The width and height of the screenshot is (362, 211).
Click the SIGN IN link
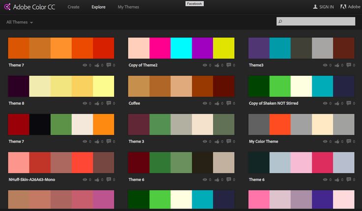(x=327, y=7)
